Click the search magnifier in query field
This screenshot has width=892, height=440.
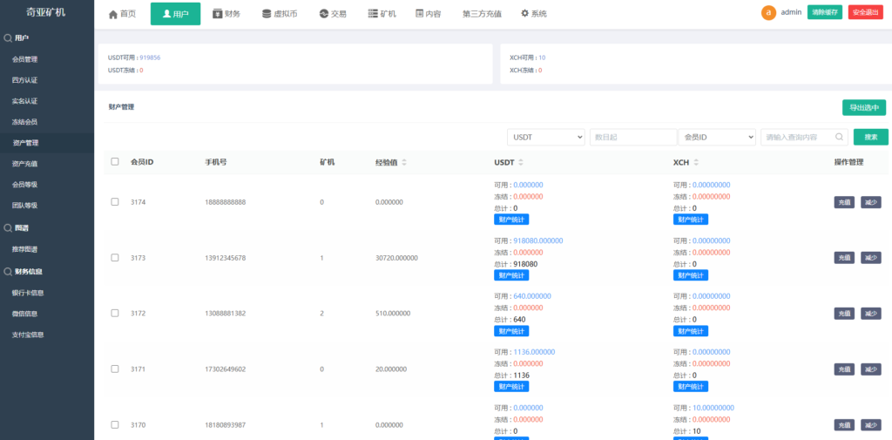(839, 137)
